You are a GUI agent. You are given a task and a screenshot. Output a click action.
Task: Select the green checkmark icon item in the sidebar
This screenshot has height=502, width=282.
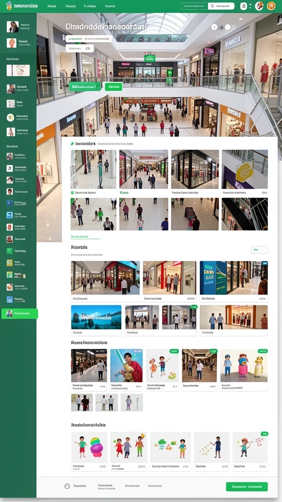pyautogui.click(x=10, y=117)
